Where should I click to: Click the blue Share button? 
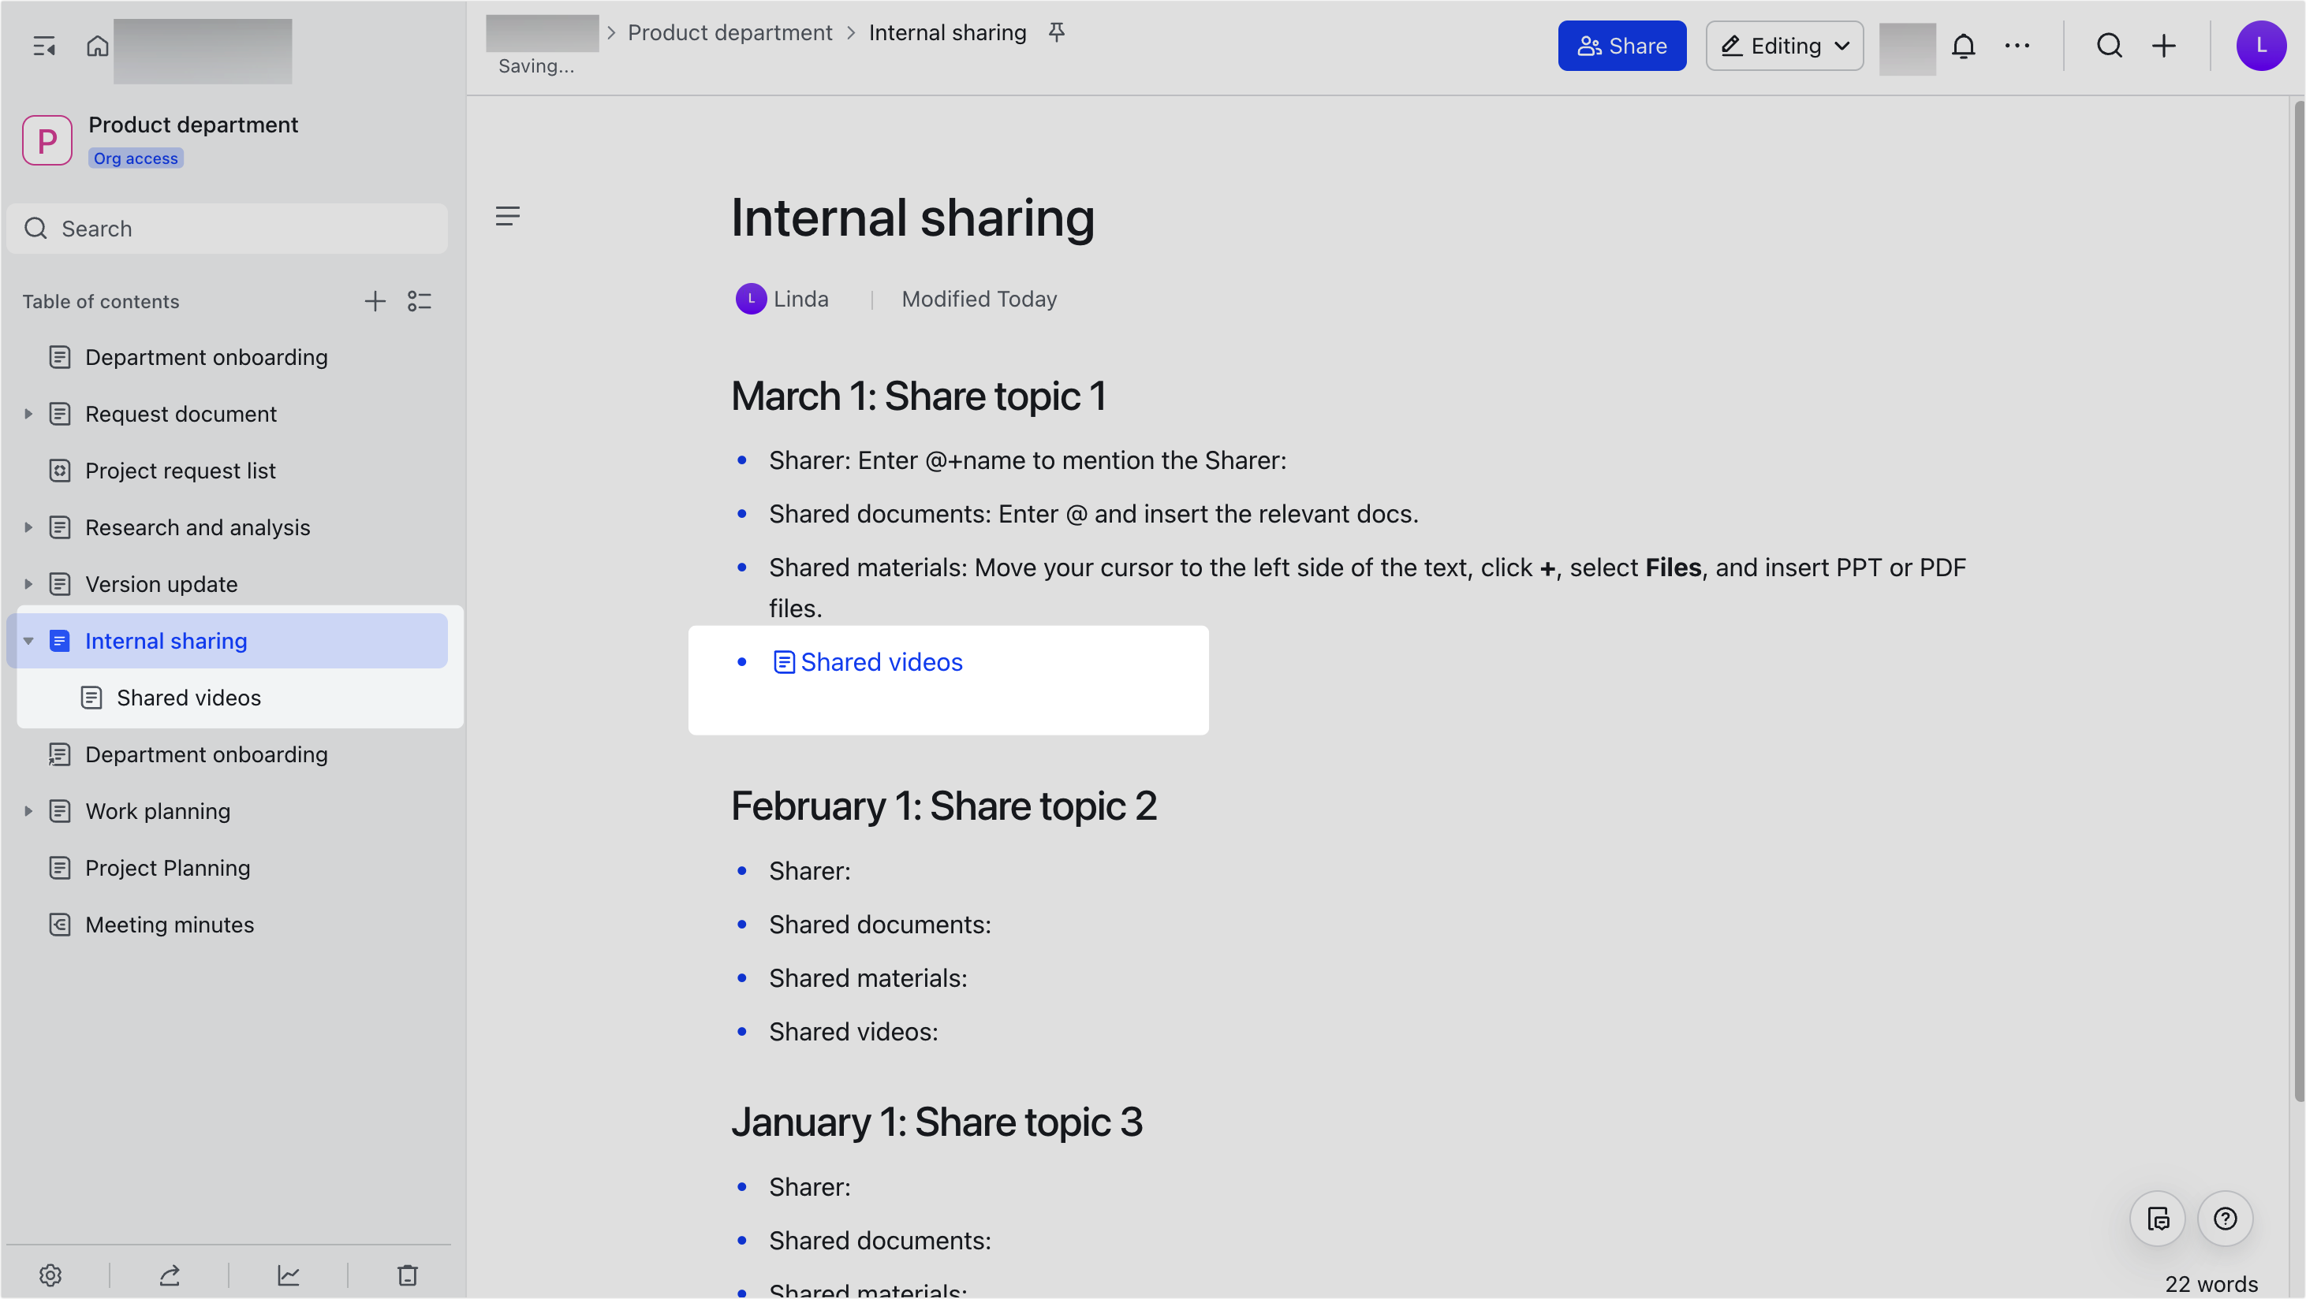click(x=1622, y=46)
